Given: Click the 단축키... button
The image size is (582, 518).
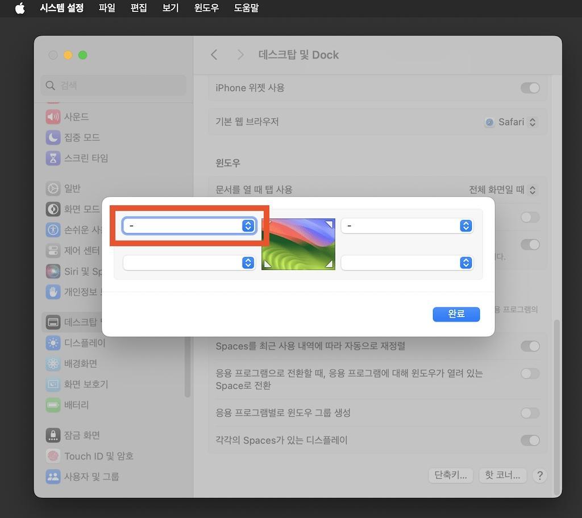Looking at the screenshot, I should (x=451, y=475).
